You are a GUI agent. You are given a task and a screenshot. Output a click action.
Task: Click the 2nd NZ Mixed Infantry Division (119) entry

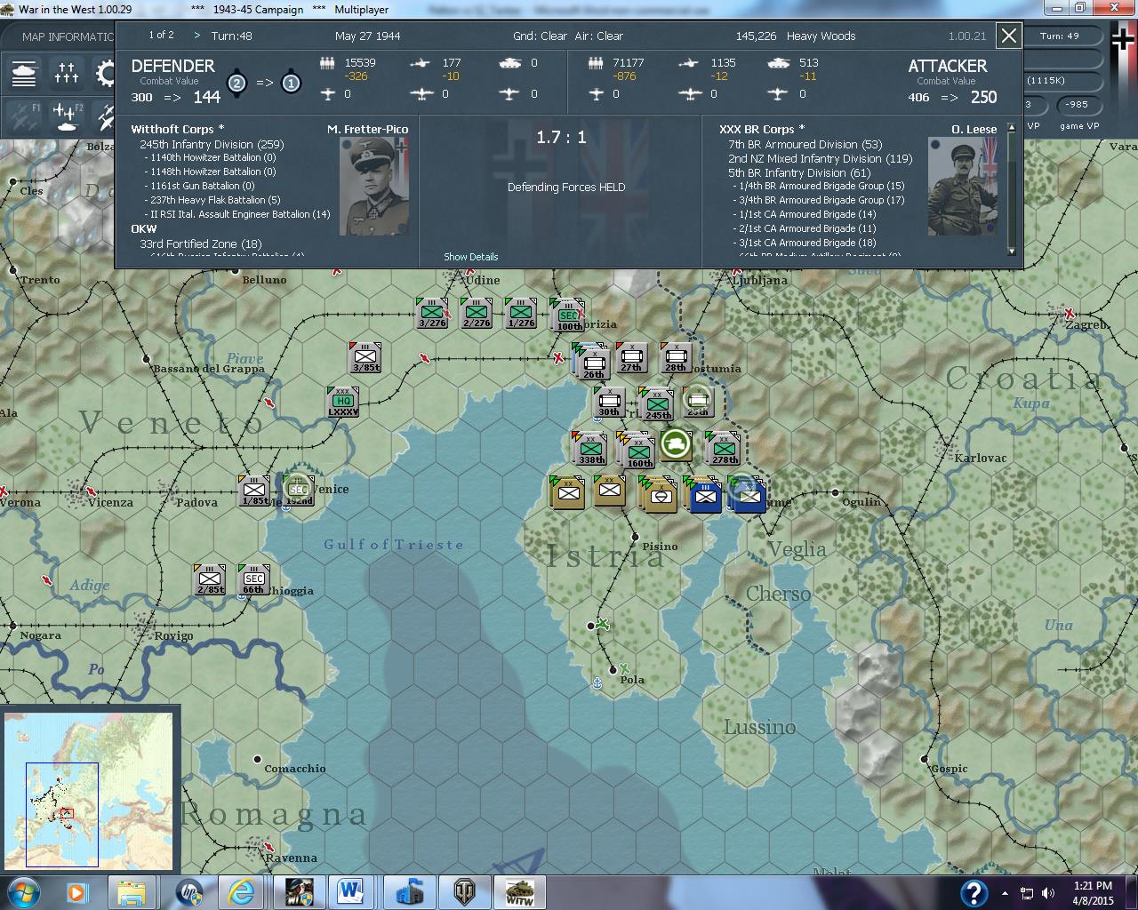(821, 158)
